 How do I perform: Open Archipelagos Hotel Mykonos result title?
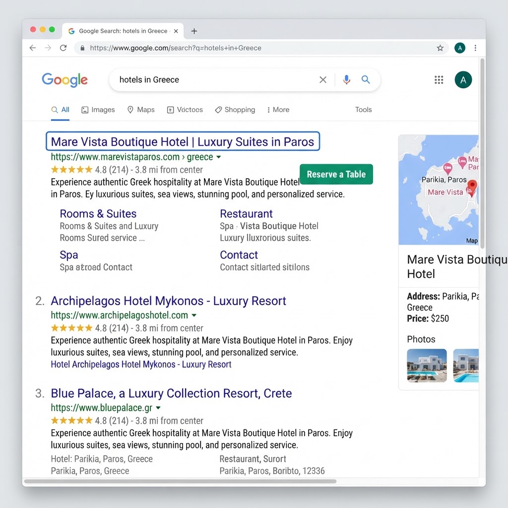click(169, 301)
